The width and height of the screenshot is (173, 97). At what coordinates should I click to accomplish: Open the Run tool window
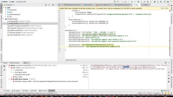pyautogui.click(x=6, y=91)
